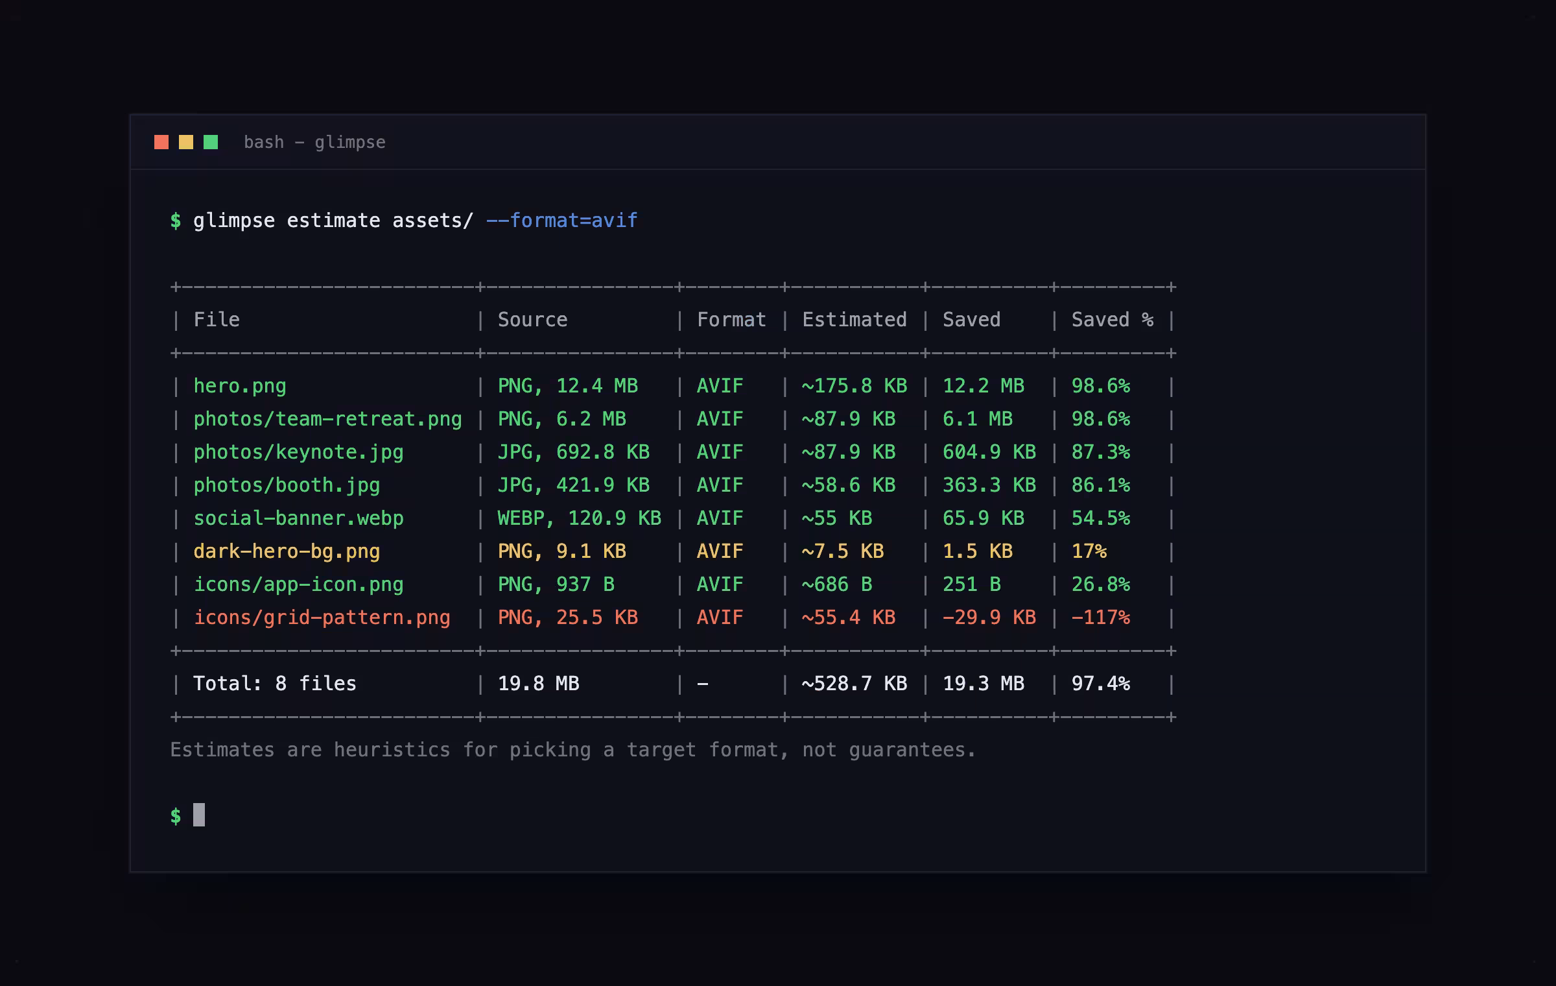Click the blinking cursor at the empty prompt
This screenshot has width=1556, height=986.
[x=199, y=815]
